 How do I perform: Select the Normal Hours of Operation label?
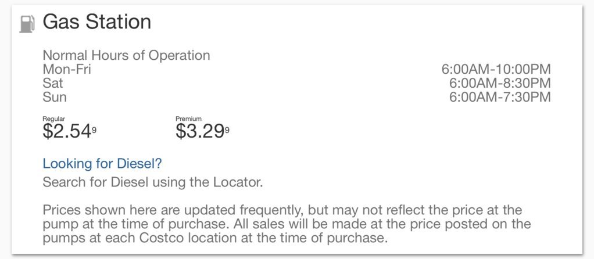click(x=126, y=56)
